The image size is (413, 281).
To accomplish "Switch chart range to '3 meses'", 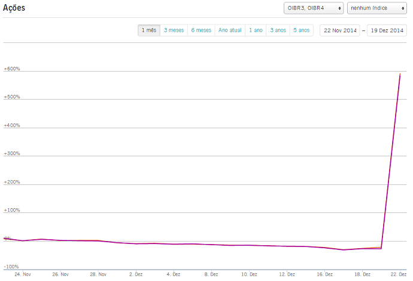I will tap(174, 30).
